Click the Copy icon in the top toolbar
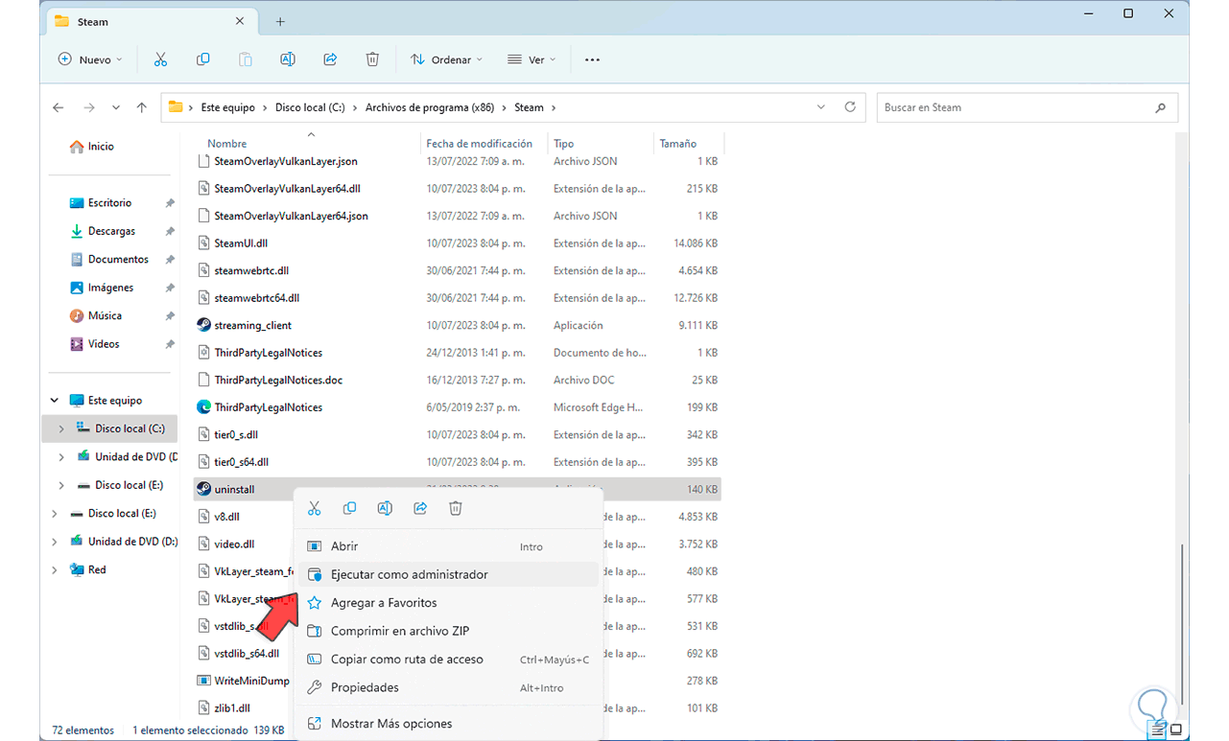The image size is (1229, 741). (x=203, y=59)
